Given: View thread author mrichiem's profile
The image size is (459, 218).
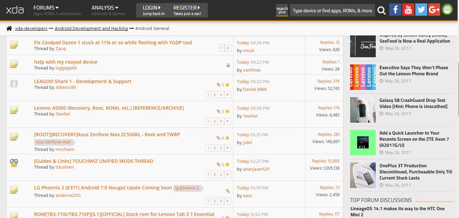Looking at the screenshot, I should (65, 150).
